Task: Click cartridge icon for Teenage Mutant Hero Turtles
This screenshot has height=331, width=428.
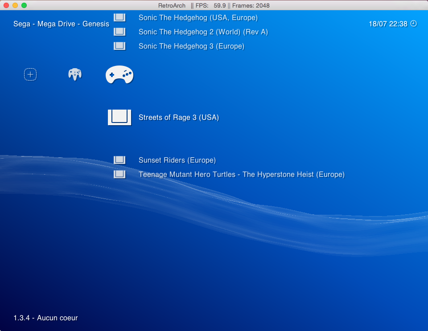Action: click(x=119, y=174)
